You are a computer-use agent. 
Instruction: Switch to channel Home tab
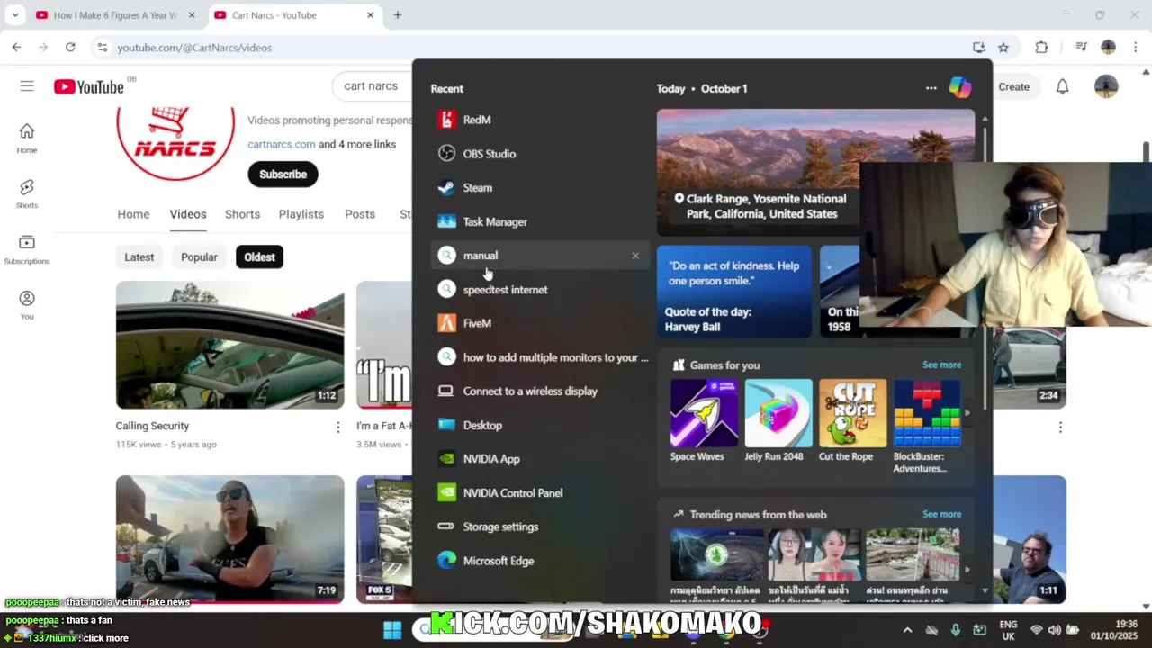point(133,214)
